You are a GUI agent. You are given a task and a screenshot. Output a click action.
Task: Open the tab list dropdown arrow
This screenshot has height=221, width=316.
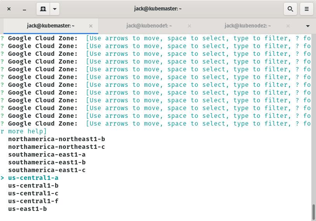307,26
